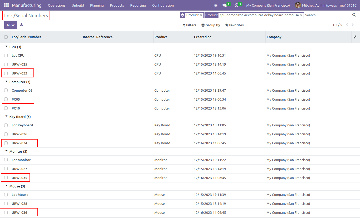This screenshot has width=360, height=218.
Task: Click the NEW button
Action: coord(11,25)
